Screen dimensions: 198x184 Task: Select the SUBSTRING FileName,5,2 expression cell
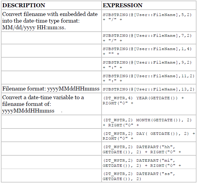click(x=149, y=21)
